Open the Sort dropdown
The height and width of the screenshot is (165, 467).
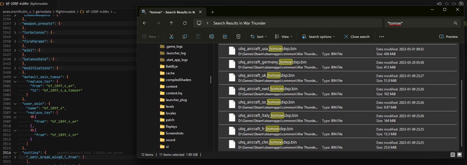[x=259, y=36]
